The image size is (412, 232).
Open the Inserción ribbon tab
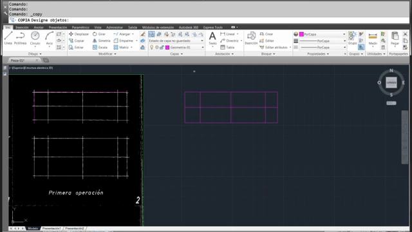coord(22,27)
